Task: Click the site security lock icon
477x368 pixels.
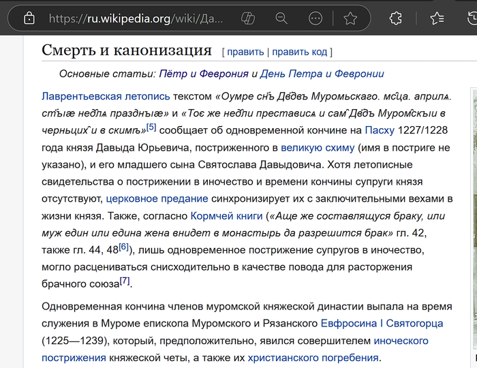Action: (27, 18)
